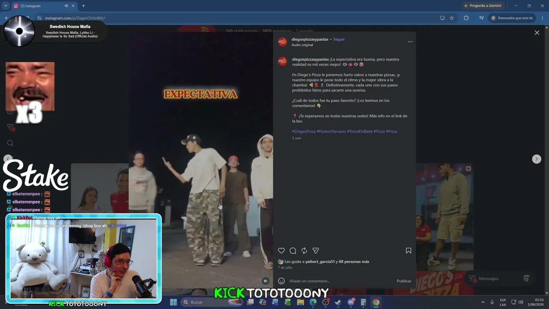Open the emoji picker in the comment box

[x=281, y=281]
